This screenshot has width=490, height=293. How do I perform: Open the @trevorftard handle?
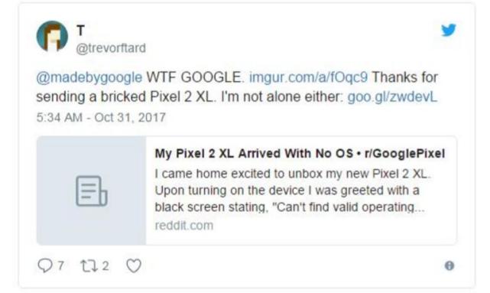pyautogui.click(x=111, y=48)
